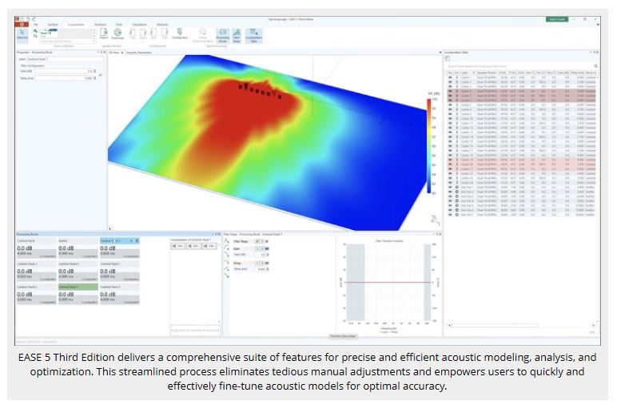Click the Speaker Model column header
Viewport: 617px width, 408px height.
coord(487,73)
